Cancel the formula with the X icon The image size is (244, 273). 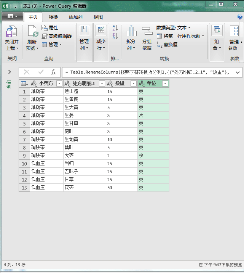coord(27,72)
